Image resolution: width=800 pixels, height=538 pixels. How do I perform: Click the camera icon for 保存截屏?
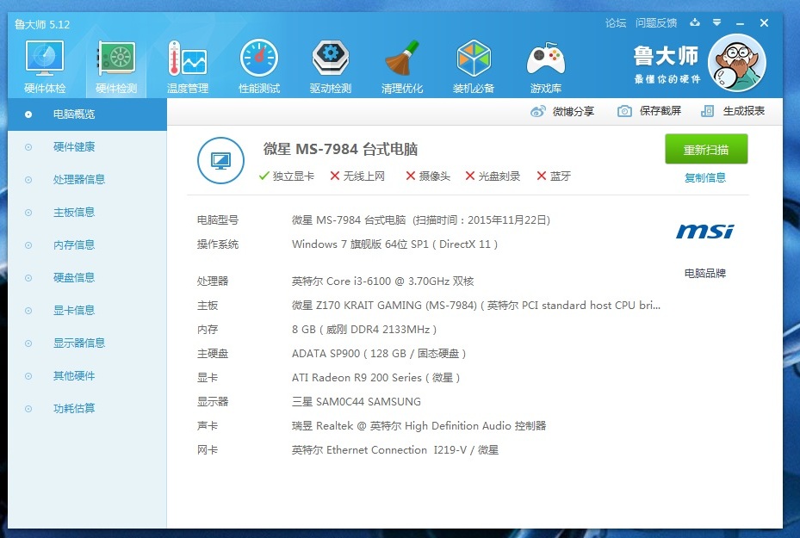(x=624, y=111)
